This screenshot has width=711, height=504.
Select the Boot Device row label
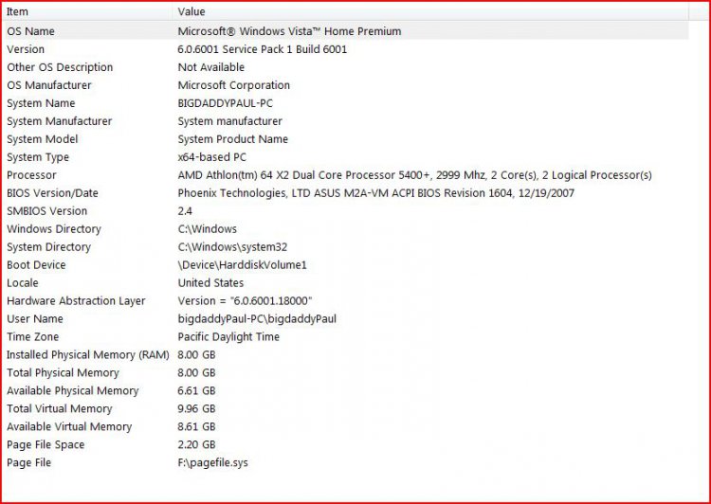click(x=36, y=265)
